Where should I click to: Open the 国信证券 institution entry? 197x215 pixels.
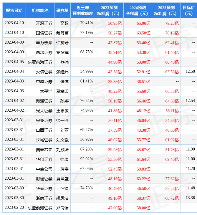tap(44, 33)
